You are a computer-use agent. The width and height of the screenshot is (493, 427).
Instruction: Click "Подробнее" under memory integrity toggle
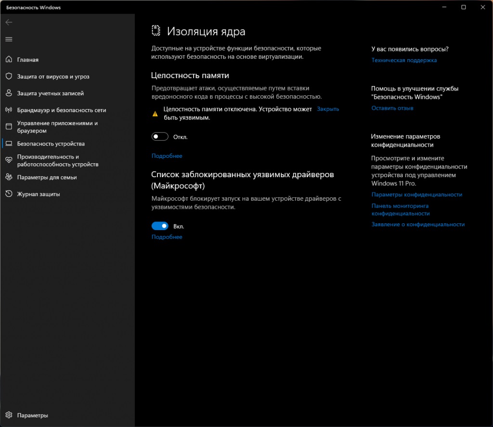click(167, 156)
